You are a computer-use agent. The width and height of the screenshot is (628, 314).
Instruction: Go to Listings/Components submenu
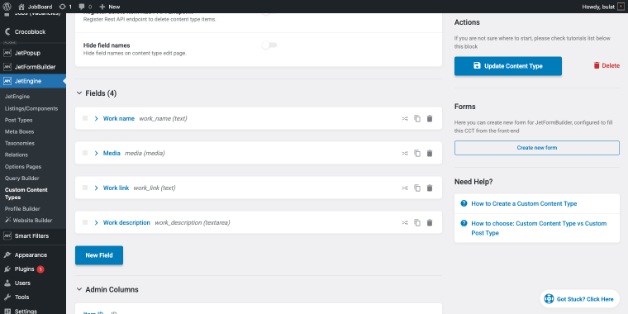point(31,108)
